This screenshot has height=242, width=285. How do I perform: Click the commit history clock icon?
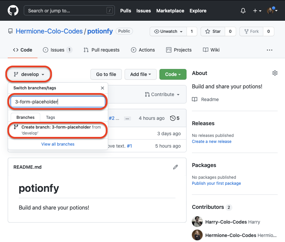coord(173,118)
